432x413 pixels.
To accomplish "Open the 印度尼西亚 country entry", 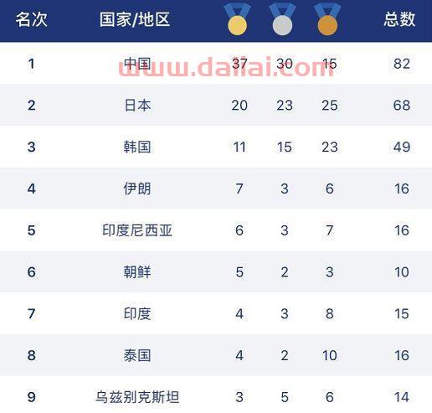I will click(137, 230).
